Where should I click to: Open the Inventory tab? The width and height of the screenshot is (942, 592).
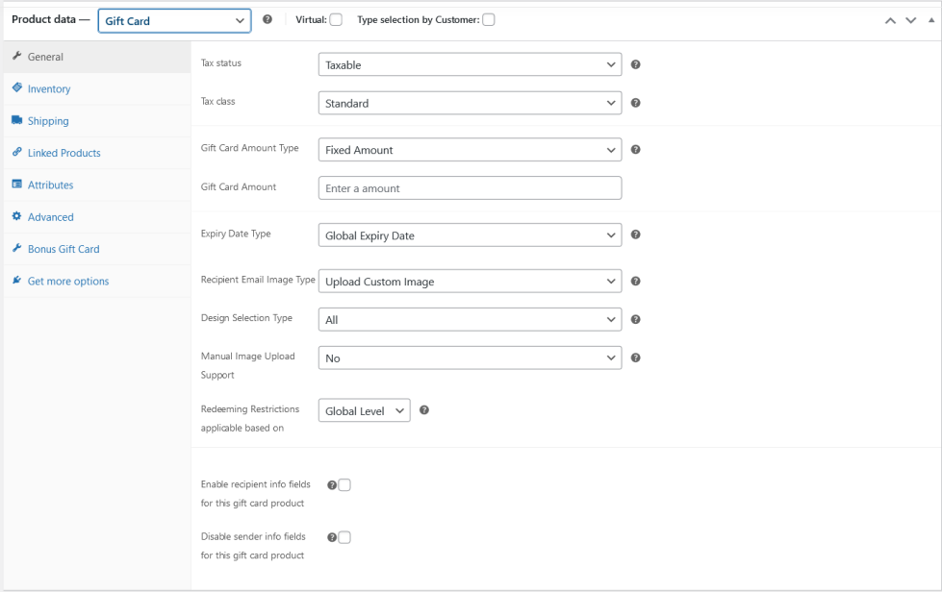point(49,89)
